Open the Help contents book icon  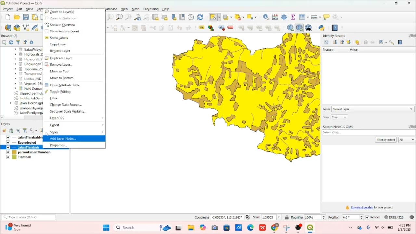(335, 28)
